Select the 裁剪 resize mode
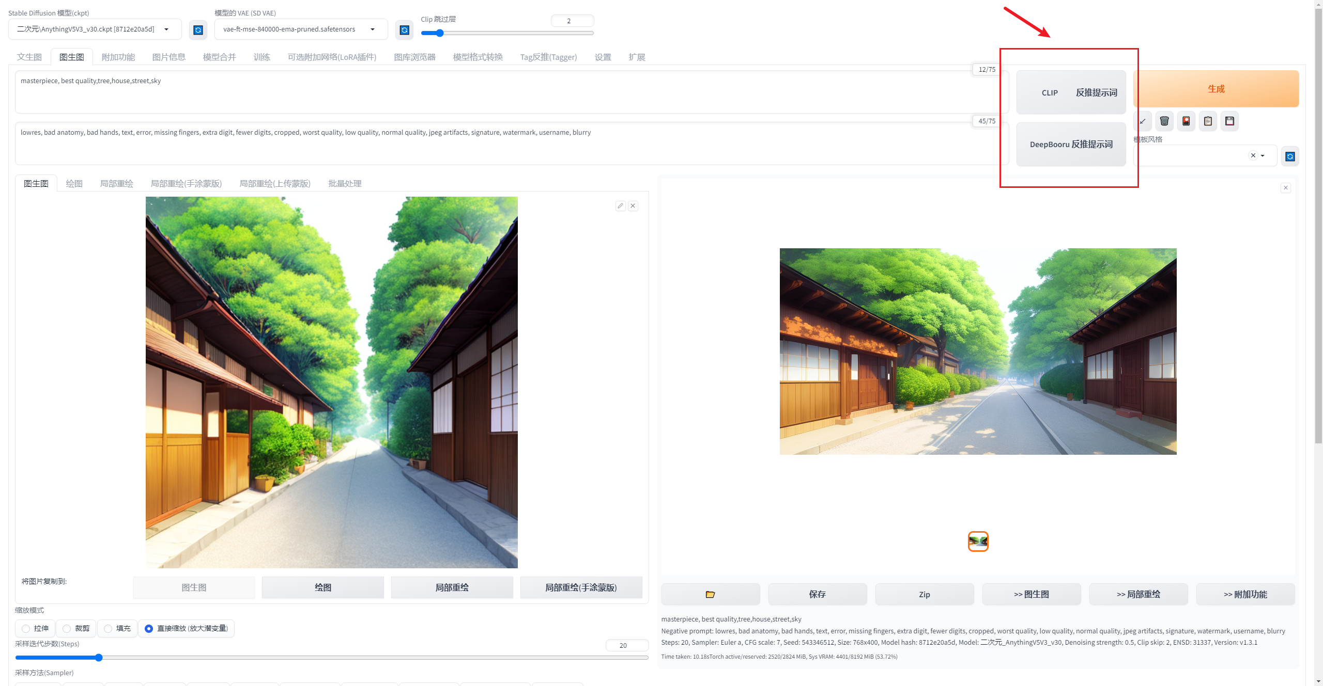 (x=67, y=629)
